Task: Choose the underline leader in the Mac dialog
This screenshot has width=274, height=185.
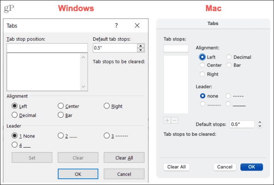Action: pyautogui.click(x=228, y=104)
